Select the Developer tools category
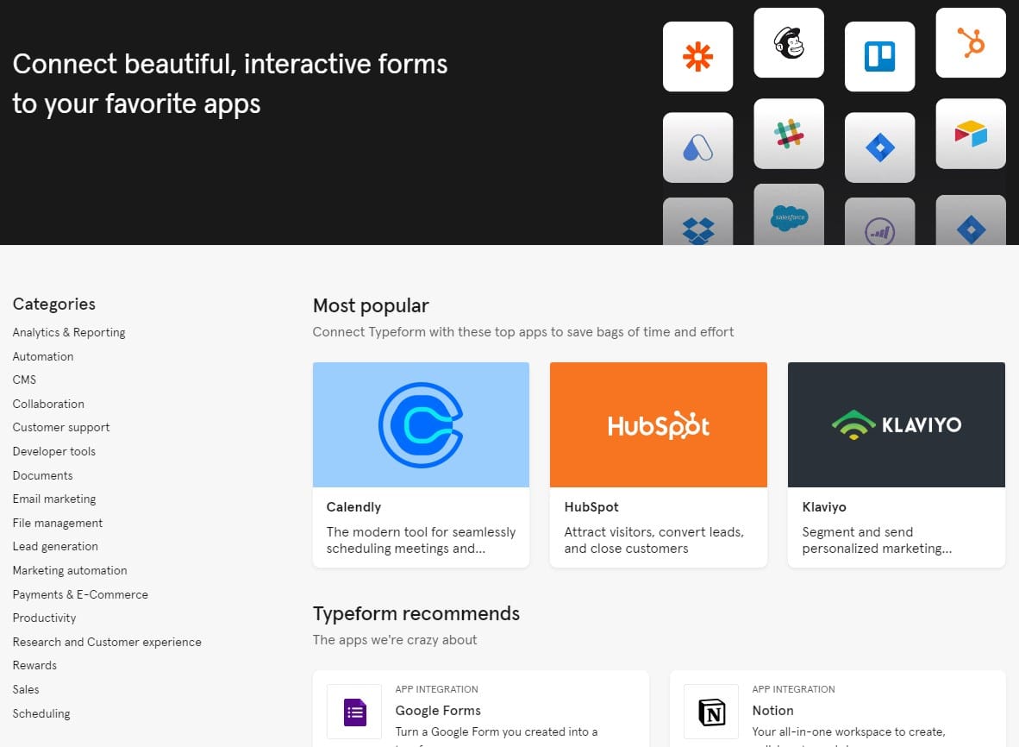This screenshot has height=747, width=1019. (x=54, y=451)
